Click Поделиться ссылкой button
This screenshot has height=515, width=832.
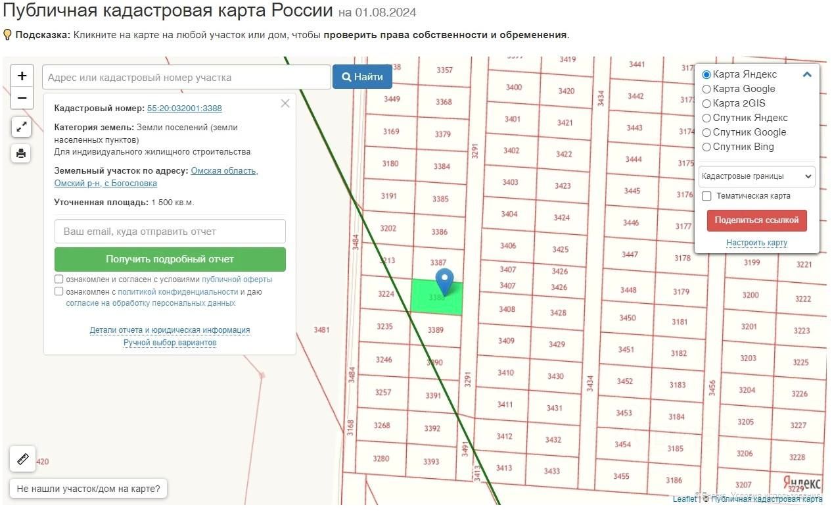[757, 220]
